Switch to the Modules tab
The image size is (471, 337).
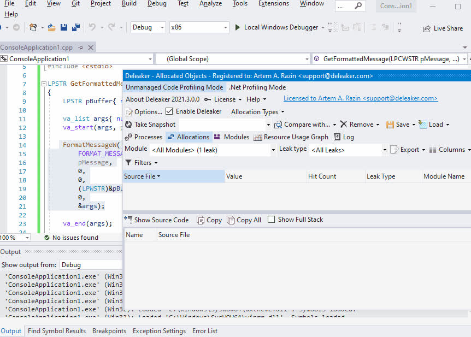[232, 137]
